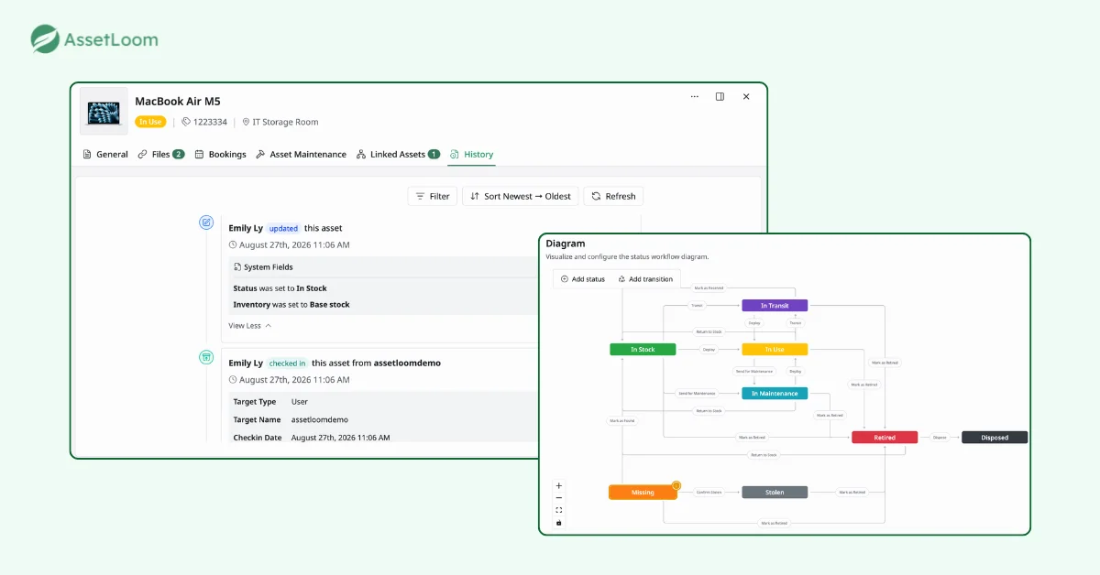Zoom out the diagram with the minus icon
This screenshot has width=1100, height=575.
(559, 498)
